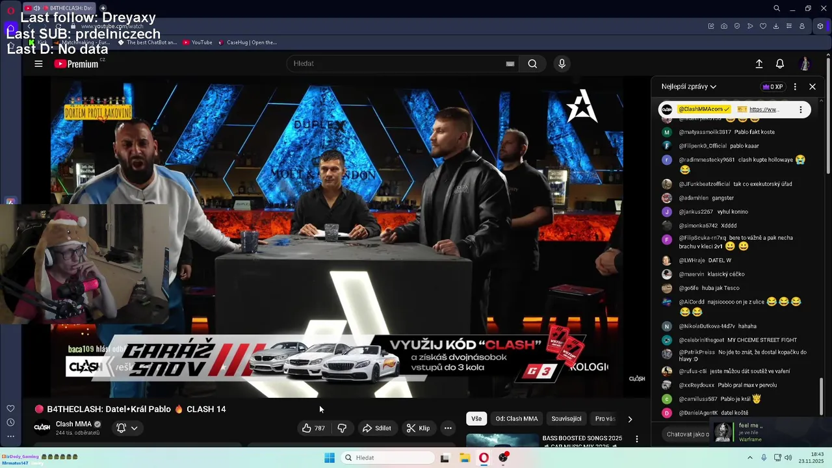Viewport: 832px width, 468px height.
Task: Open Opera sidebar history clock icon
Action: pos(10,422)
